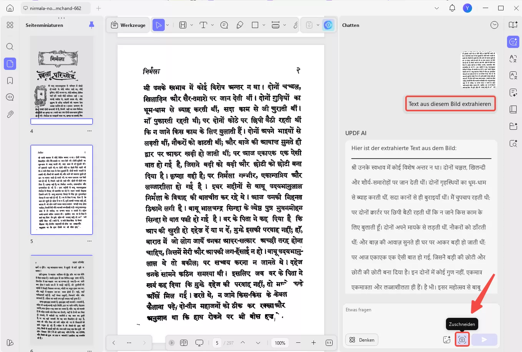522x352 pixels.
Task: Zoom in with the plus button
Action: (313, 343)
